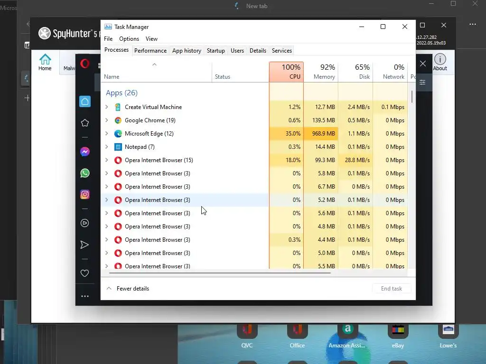The height and width of the screenshot is (364, 486).
Task: Sort processes by Disk column
Action: [x=355, y=72]
